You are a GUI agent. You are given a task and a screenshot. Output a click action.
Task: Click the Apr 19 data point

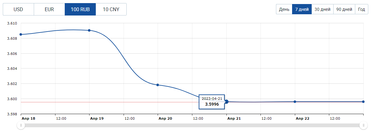coord(89,30)
